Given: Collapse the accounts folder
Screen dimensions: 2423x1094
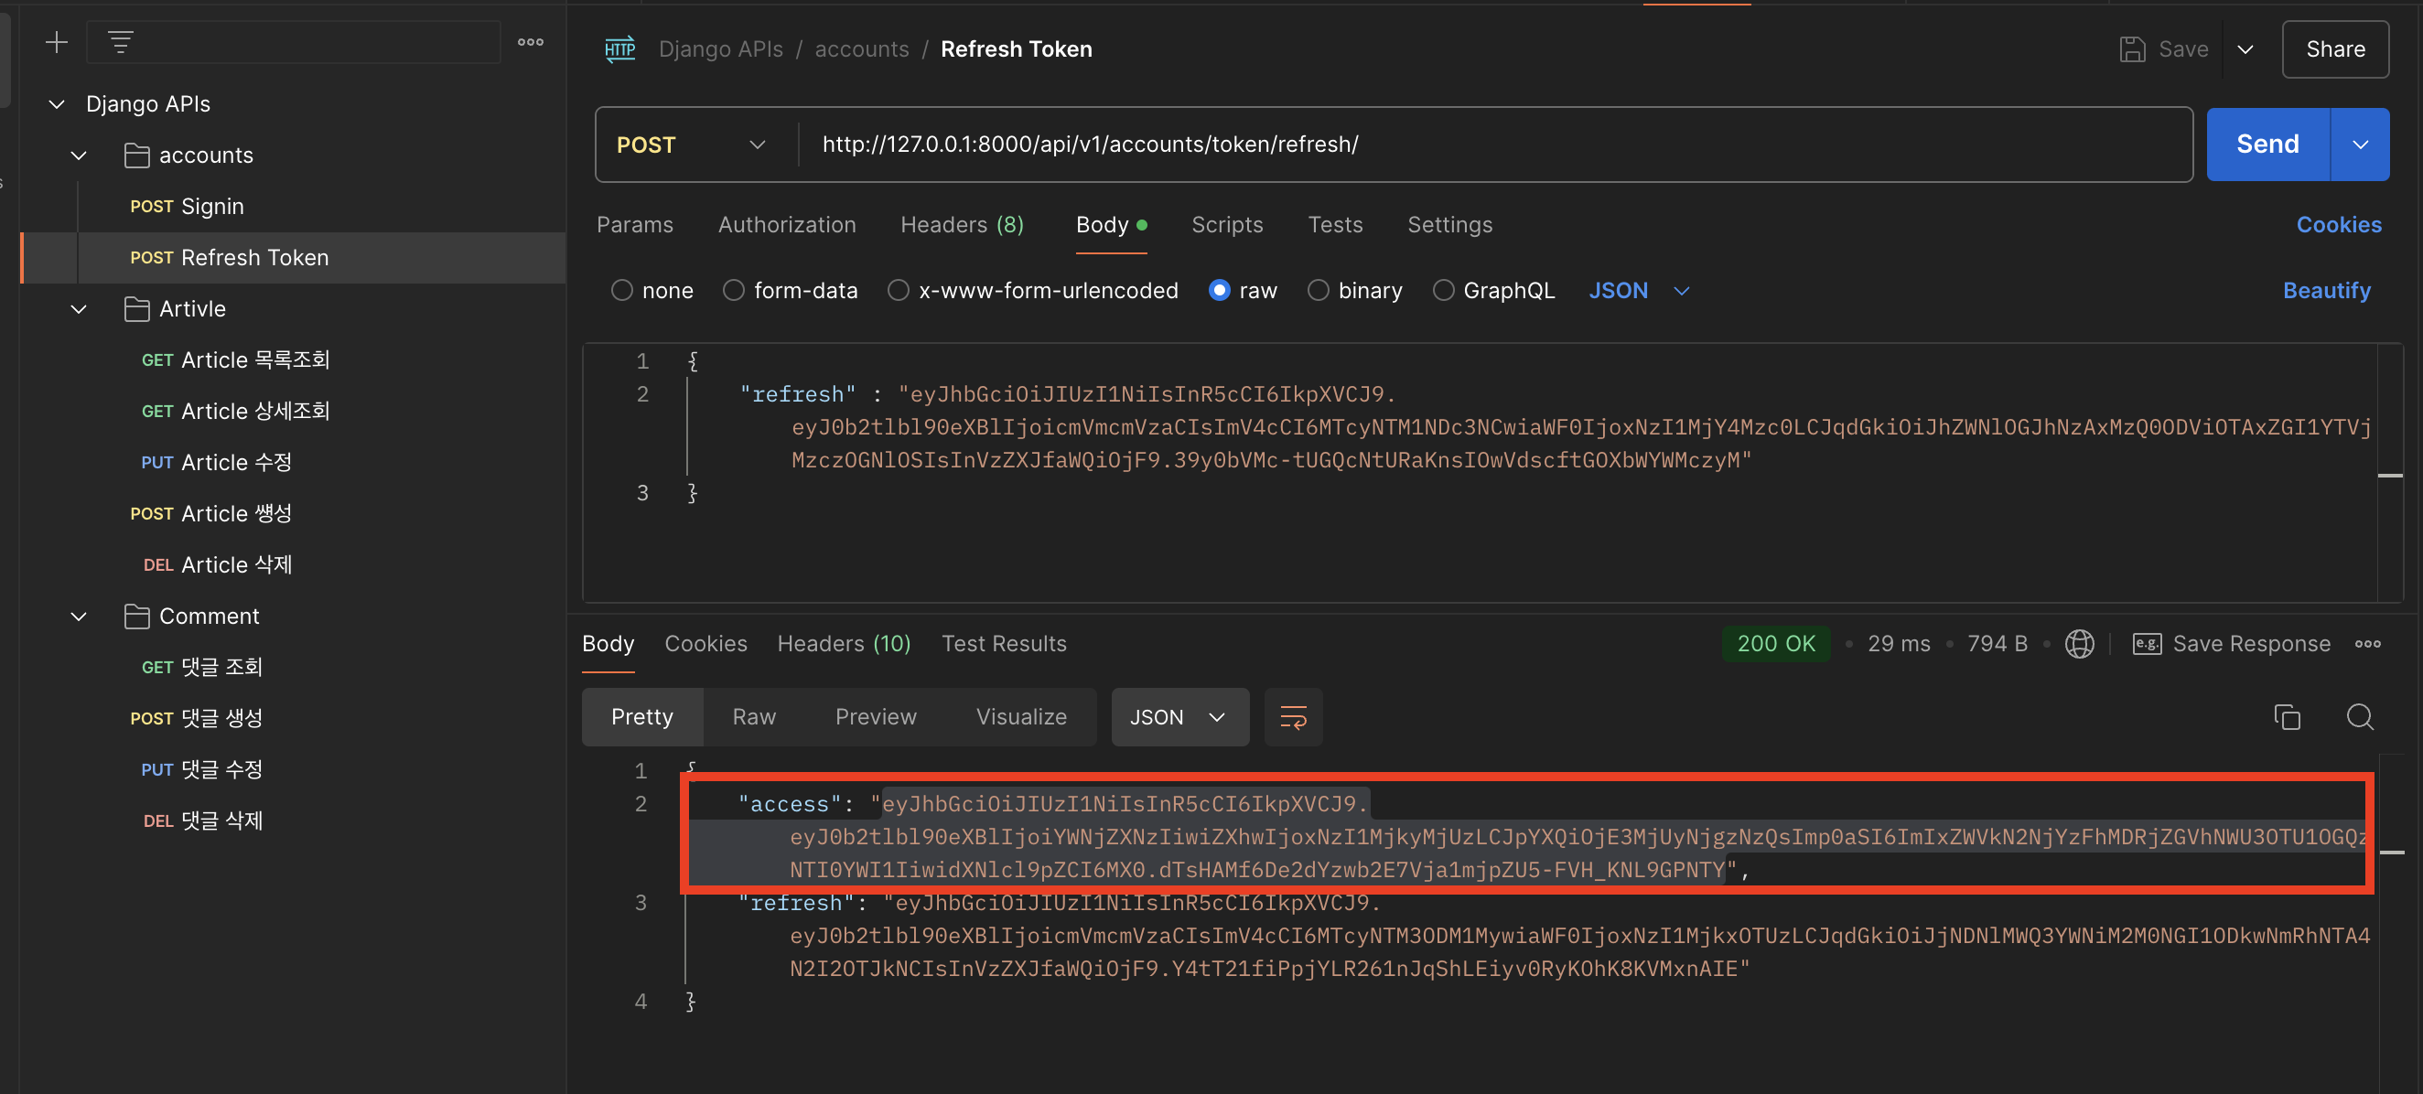Looking at the screenshot, I should click(79, 156).
